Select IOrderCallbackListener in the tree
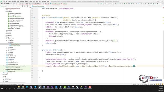164x92 pixels. point(14,22)
